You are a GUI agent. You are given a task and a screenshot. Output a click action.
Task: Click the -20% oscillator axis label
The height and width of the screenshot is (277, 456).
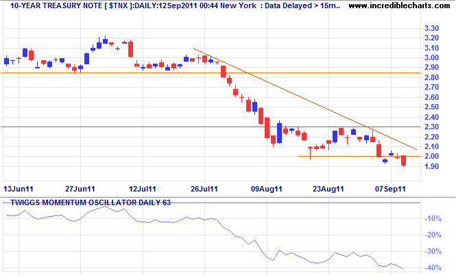pyautogui.click(x=433, y=235)
